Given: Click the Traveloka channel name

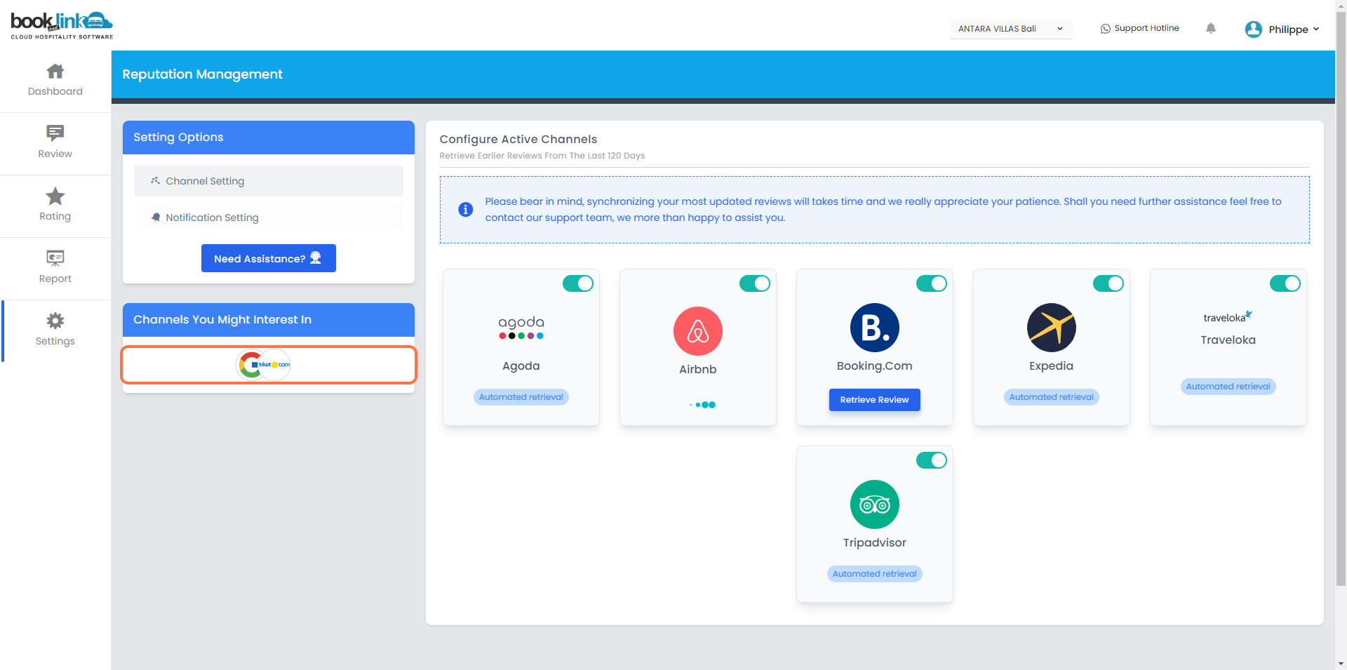Looking at the screenshot, I should 1228,340.
